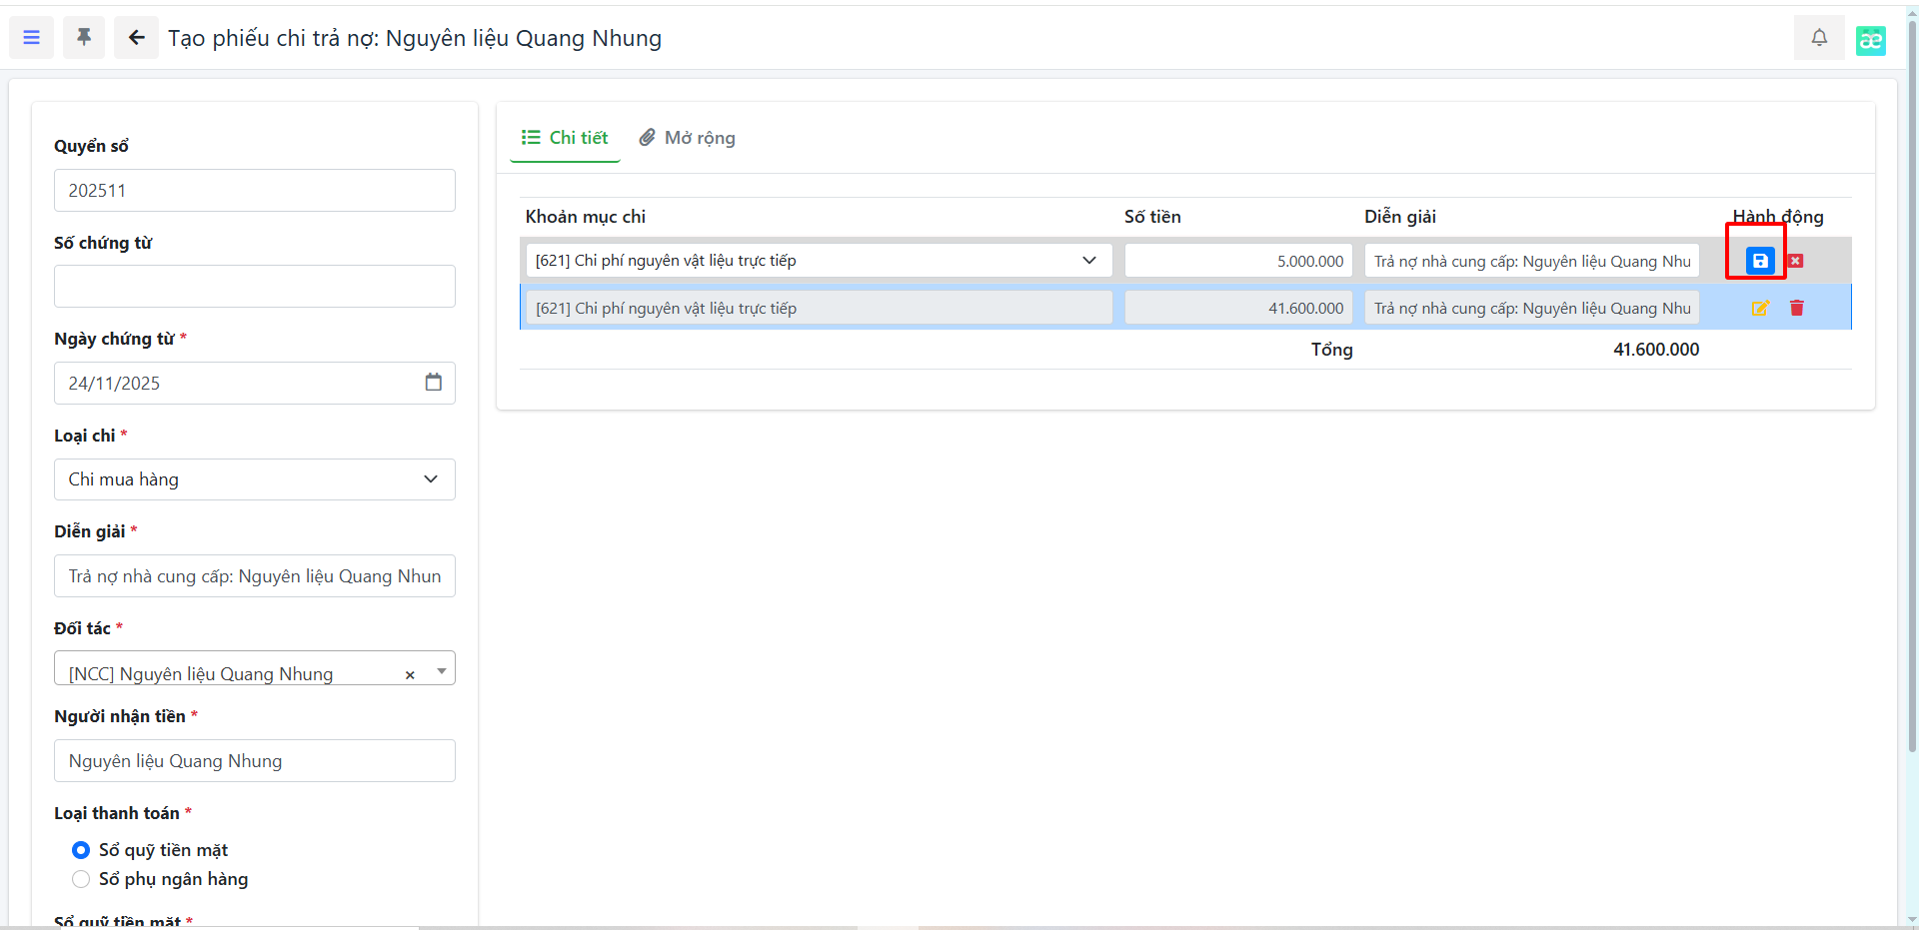Go back using the left arrow icon
This screenshot has height=930, width=1919.
click(x=136, y=38)
